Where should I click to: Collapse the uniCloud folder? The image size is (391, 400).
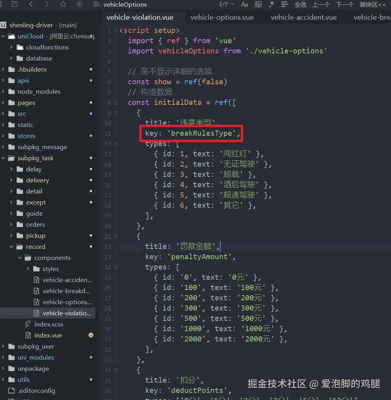[x=3, y=36]
